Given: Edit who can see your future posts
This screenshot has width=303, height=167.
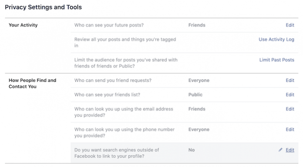Looking at the screenshot, I should 290,25.
